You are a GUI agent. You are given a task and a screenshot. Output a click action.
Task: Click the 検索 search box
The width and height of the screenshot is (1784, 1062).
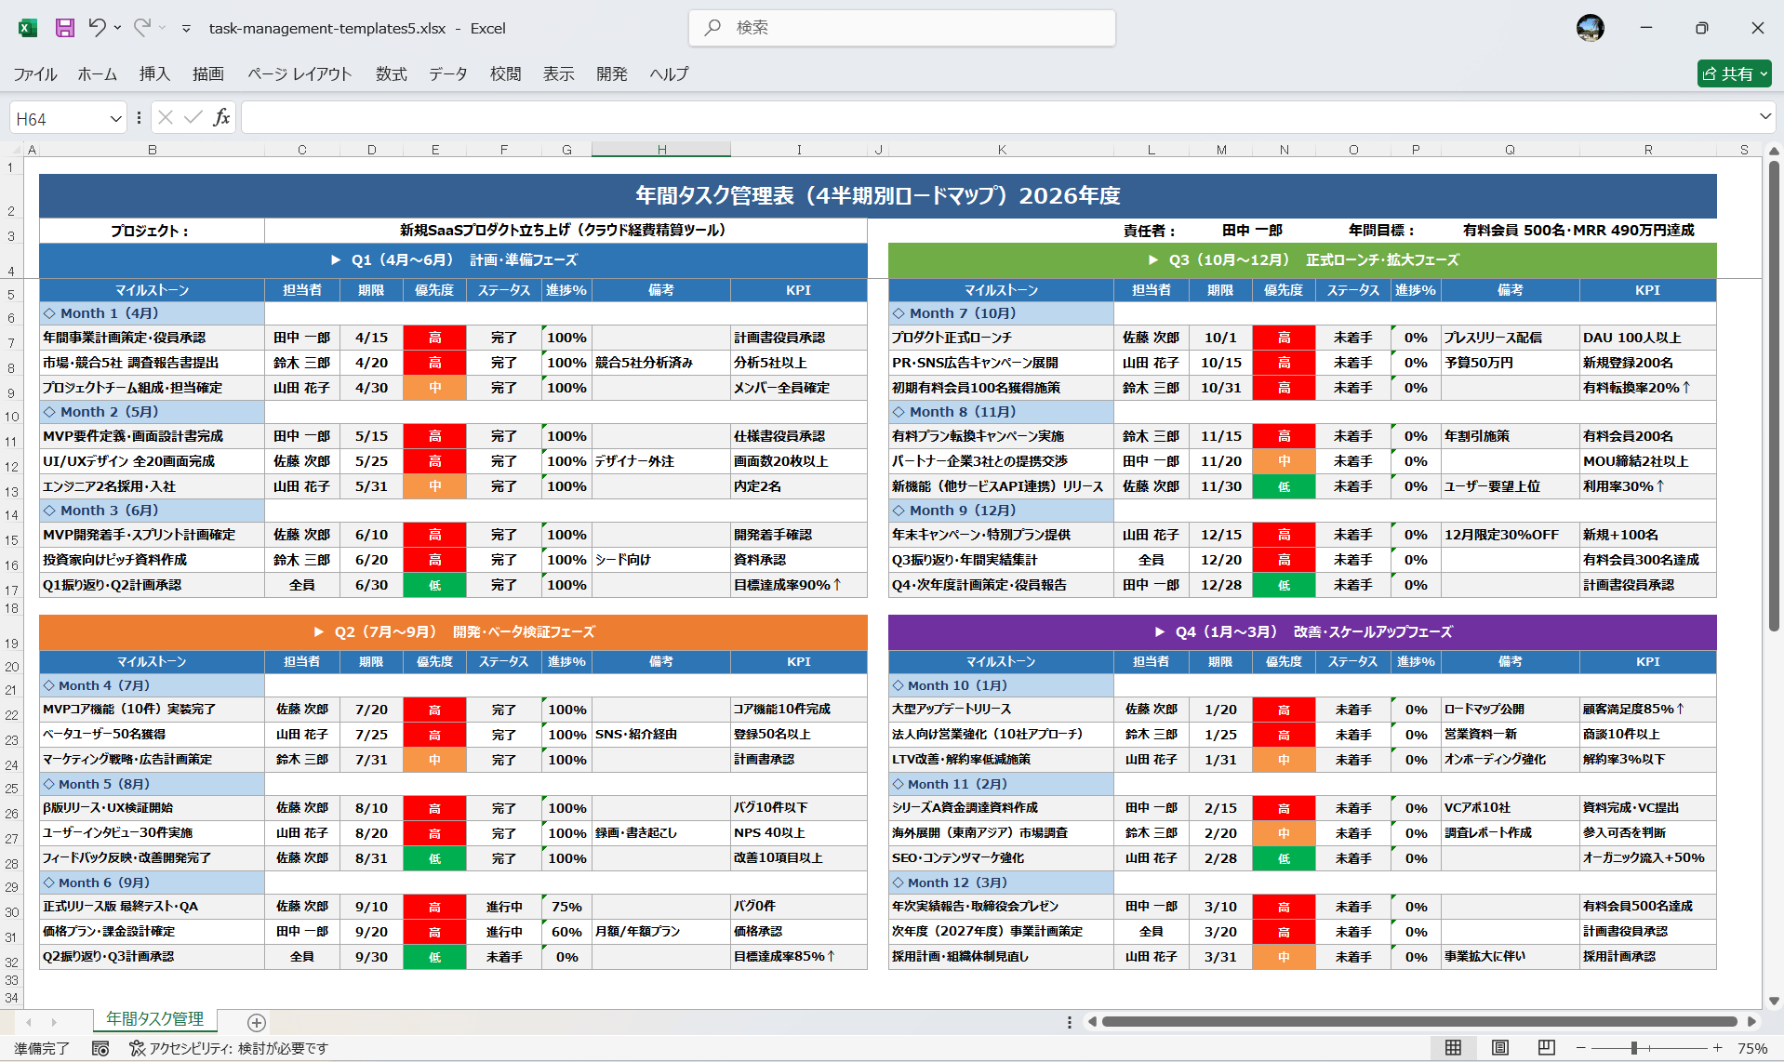(901, 28)
